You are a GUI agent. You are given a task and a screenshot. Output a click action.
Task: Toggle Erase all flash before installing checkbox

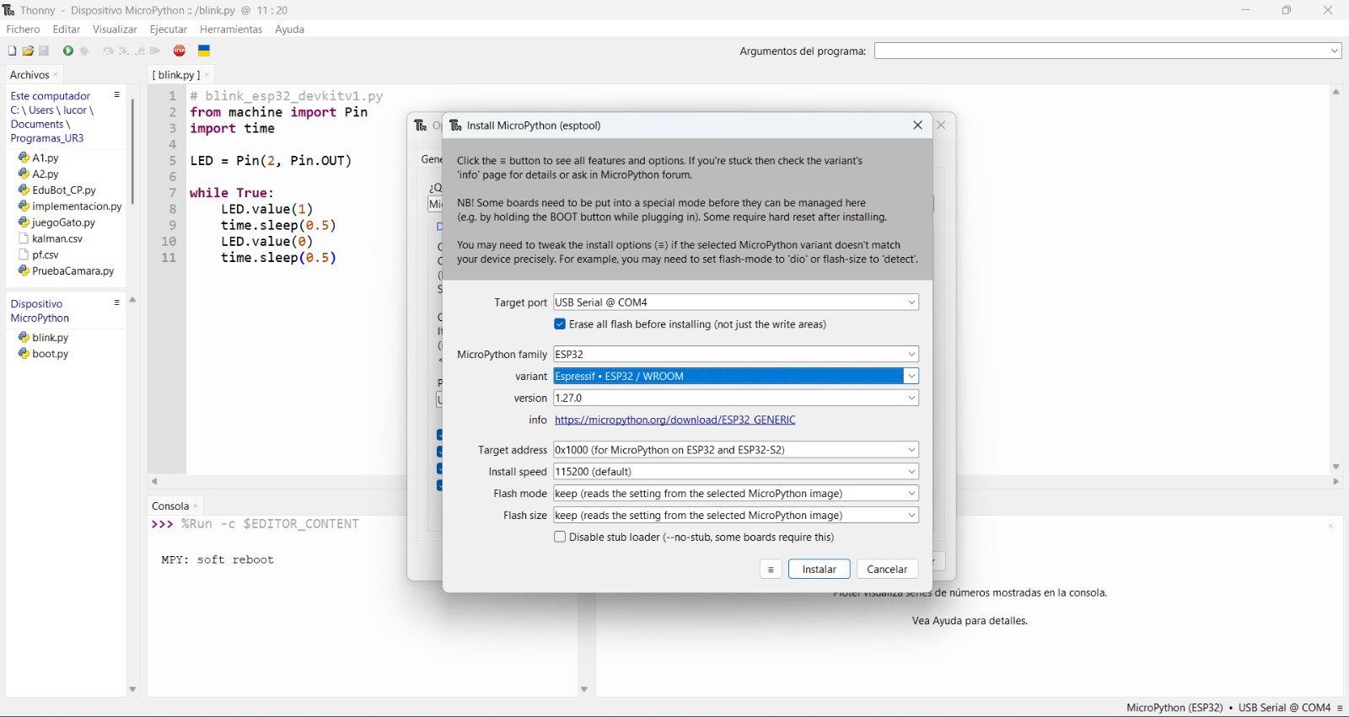tap(560, 324)
